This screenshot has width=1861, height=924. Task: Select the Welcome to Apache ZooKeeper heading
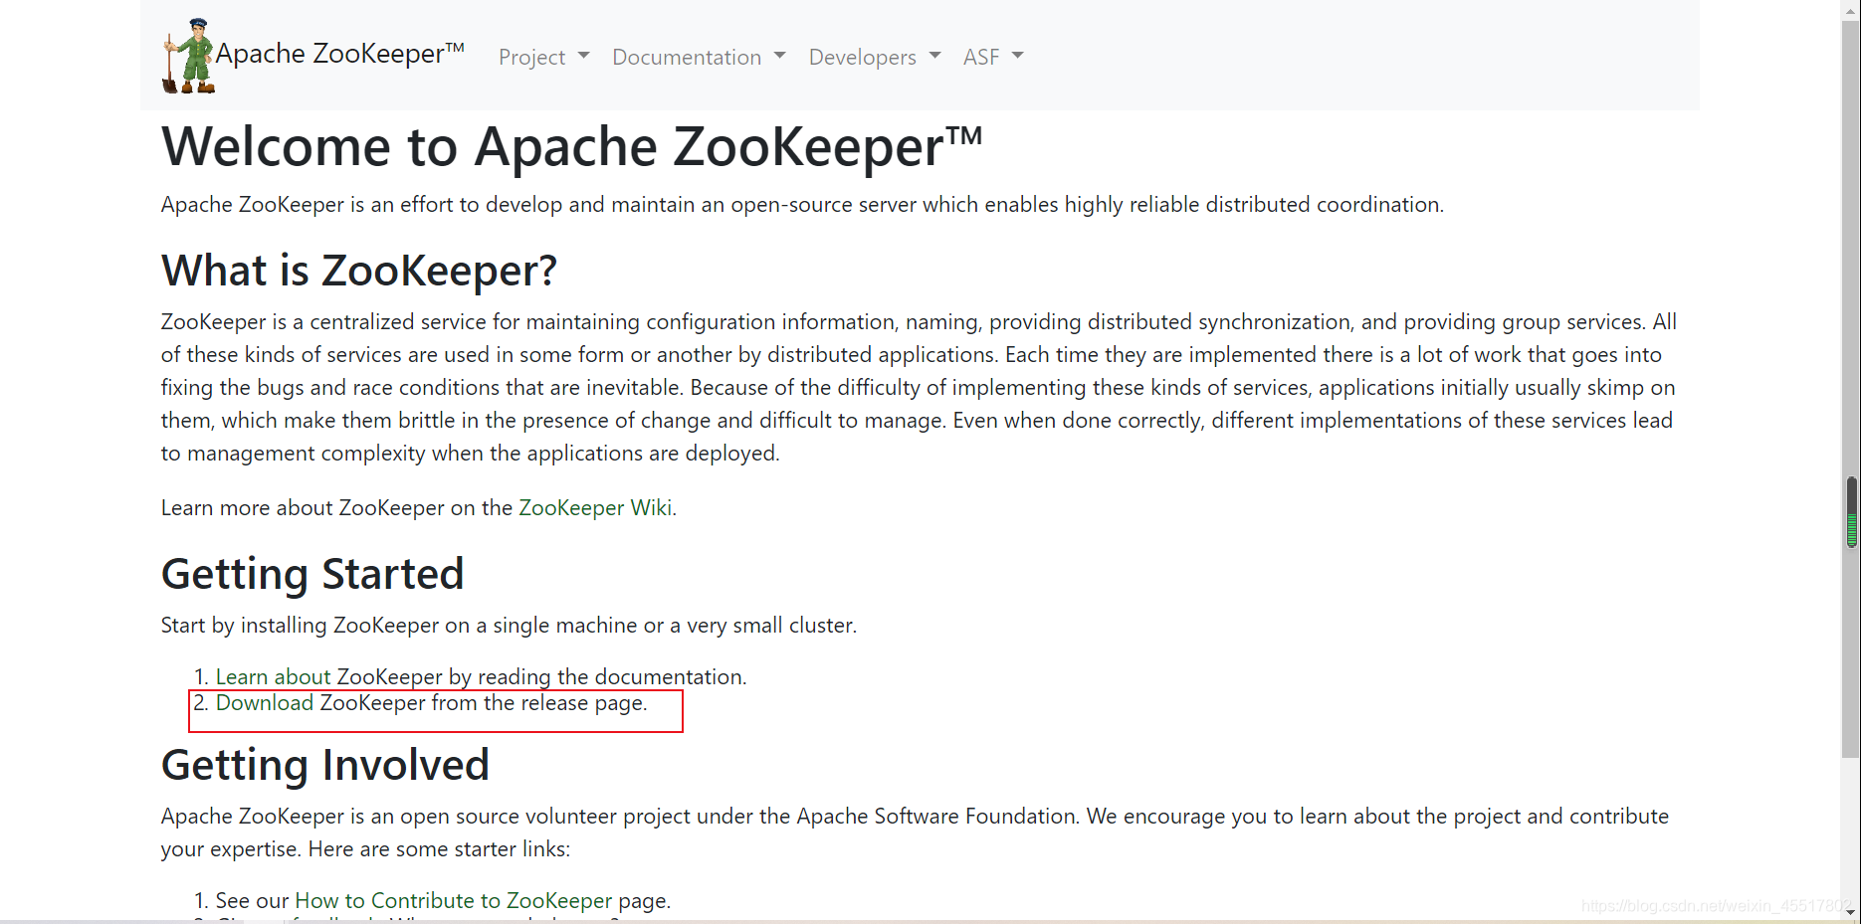point(572,146)
